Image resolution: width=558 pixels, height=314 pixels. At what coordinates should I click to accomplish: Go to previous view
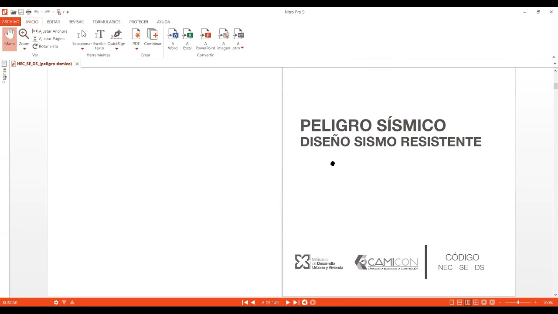(x=305, y=302)
